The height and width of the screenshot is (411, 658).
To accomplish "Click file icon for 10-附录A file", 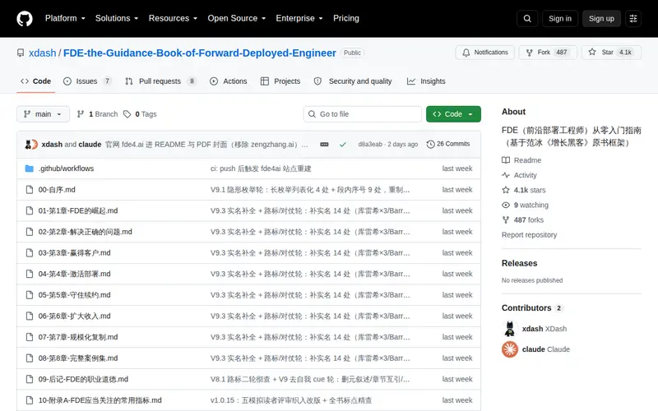I will pyautogui.click(x=30, y=400).
